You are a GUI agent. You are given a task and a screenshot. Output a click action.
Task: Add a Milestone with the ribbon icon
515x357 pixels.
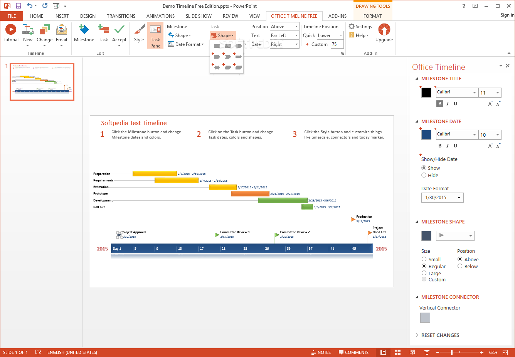(x=84, y=29)
